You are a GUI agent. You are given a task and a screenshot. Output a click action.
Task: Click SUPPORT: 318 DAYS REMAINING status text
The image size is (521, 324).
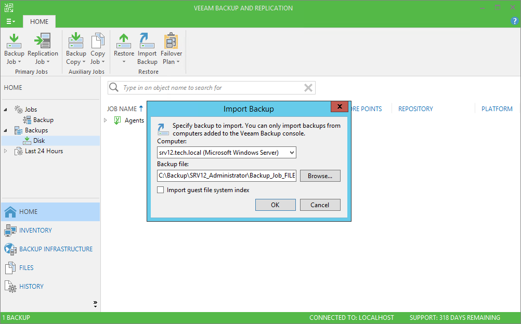tap(454, 318)
